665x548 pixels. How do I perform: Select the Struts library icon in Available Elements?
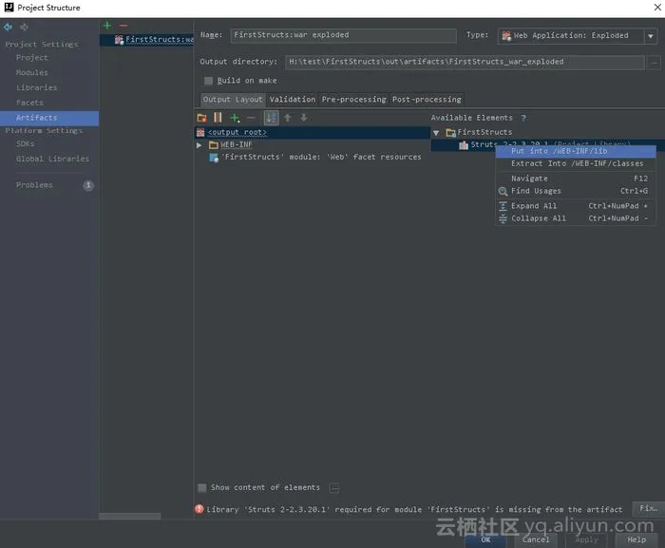point(464,145)
